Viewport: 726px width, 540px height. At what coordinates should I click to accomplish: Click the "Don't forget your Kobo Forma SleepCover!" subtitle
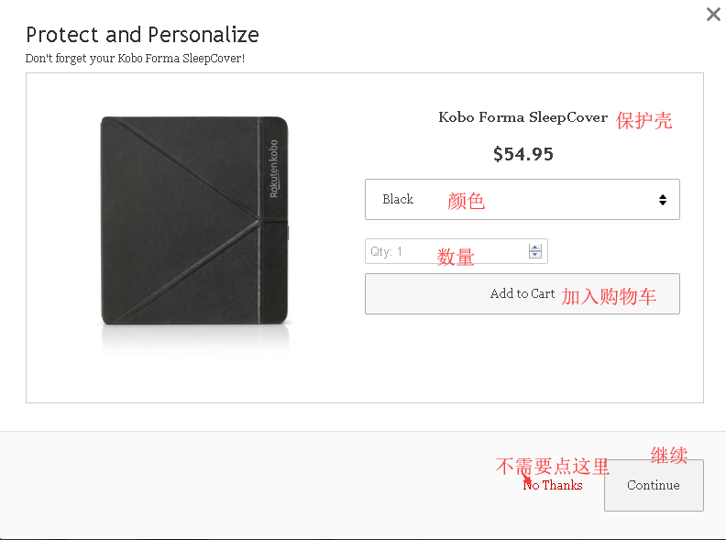pos(135,59)
